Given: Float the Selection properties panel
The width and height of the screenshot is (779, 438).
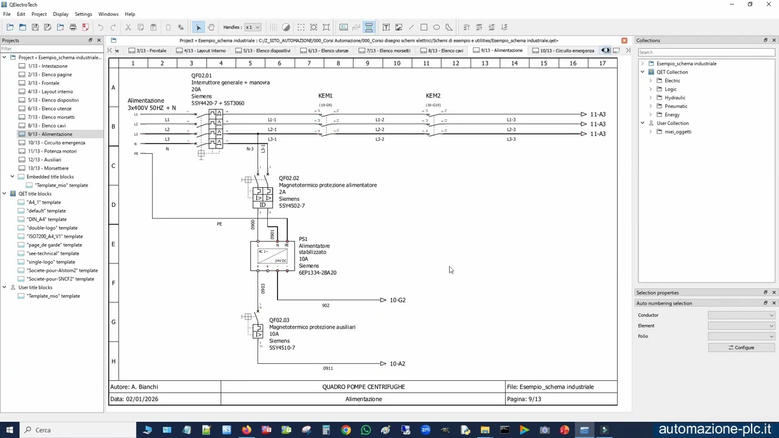Looking at the screenshot, I should pos(765,293).
